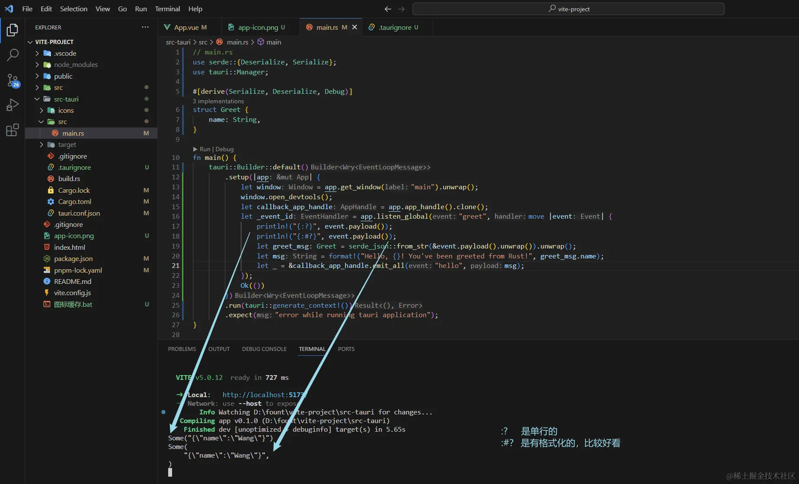Click the table icon of pnpm-lock.yaml
This screenshot has width=799, height=484.
pos(47,270)
